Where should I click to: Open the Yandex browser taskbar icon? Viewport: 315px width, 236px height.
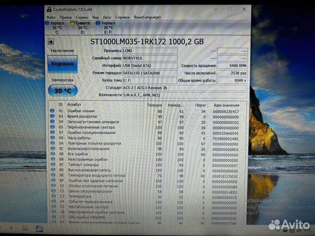tap(11, 228)
